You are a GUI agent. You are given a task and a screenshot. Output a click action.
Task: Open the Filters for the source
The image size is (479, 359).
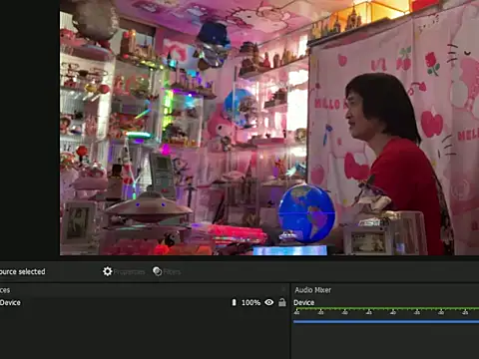(x=167, y=271)
